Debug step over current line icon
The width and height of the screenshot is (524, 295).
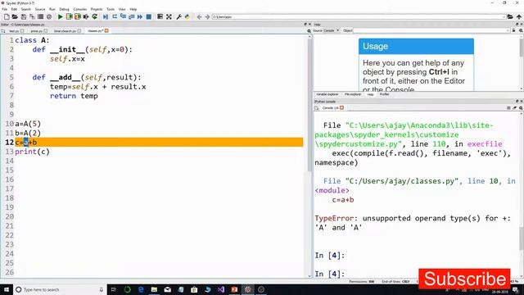tap(115, 16)
